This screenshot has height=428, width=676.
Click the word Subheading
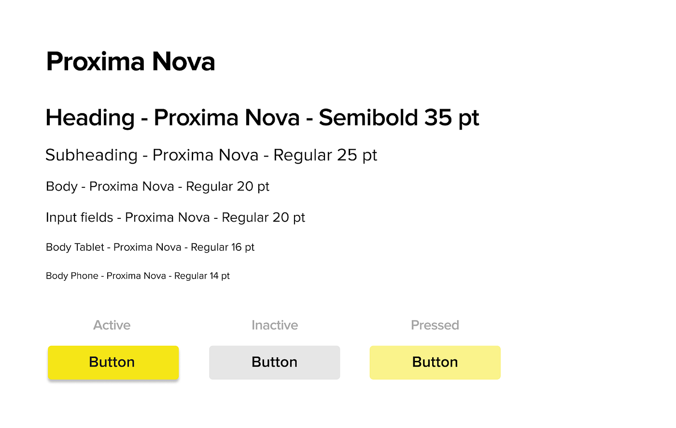pyautogui.click(x=92, y=156)
